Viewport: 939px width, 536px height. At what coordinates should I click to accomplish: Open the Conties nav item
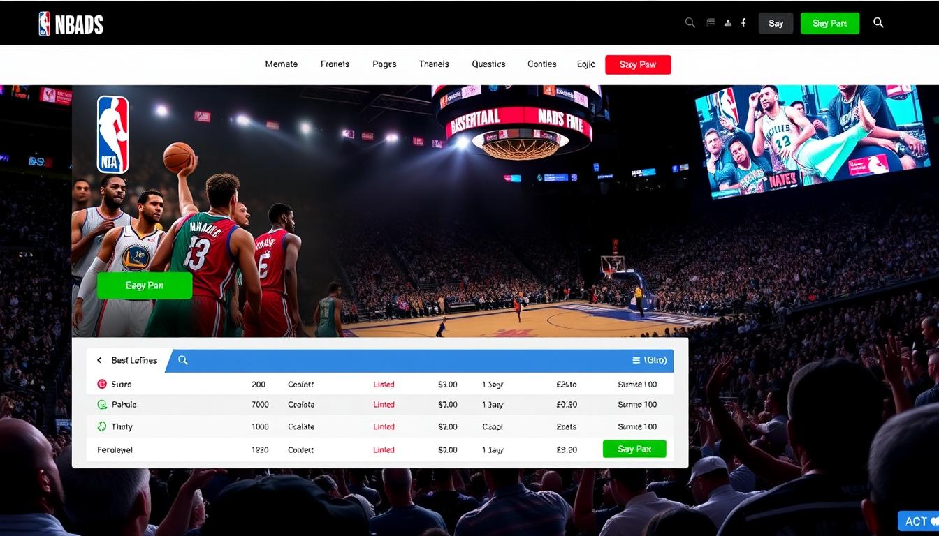(542, 64)
